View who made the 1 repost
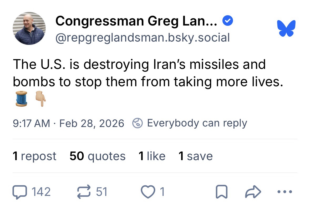This screenshot has height=208, width=310. tap(34, 156)
